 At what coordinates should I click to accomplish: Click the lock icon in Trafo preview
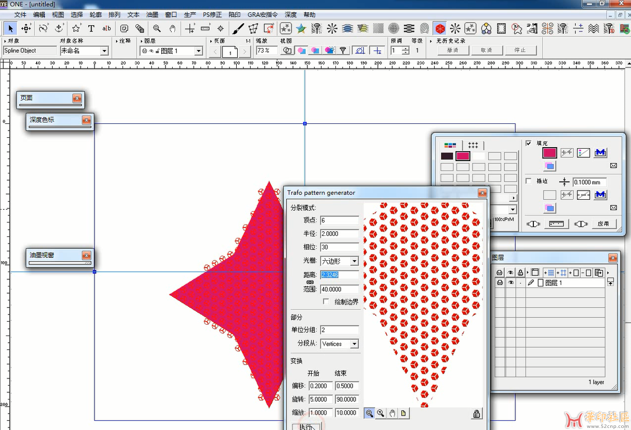(x=476, y=413)
